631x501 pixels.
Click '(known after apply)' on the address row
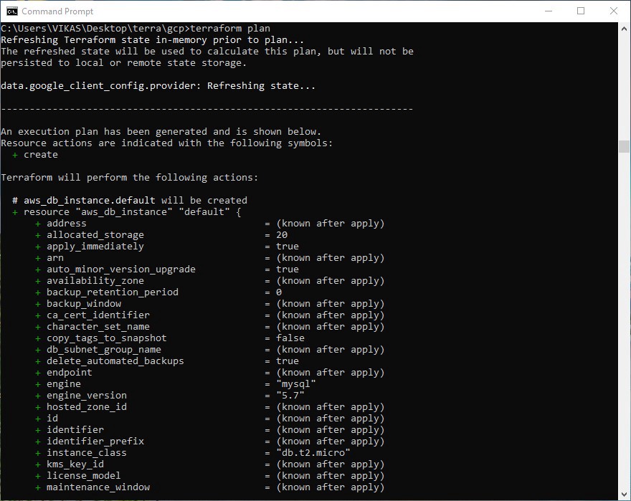coord(330,224)
